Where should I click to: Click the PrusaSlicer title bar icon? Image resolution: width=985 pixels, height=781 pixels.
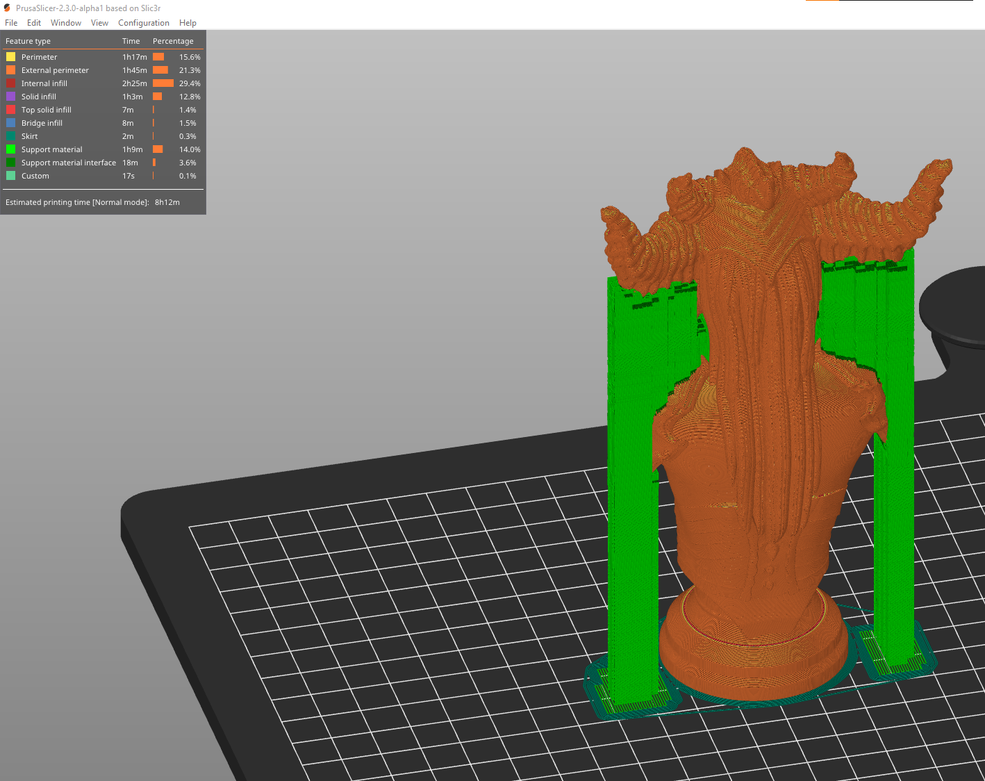(x=7, y=8)
